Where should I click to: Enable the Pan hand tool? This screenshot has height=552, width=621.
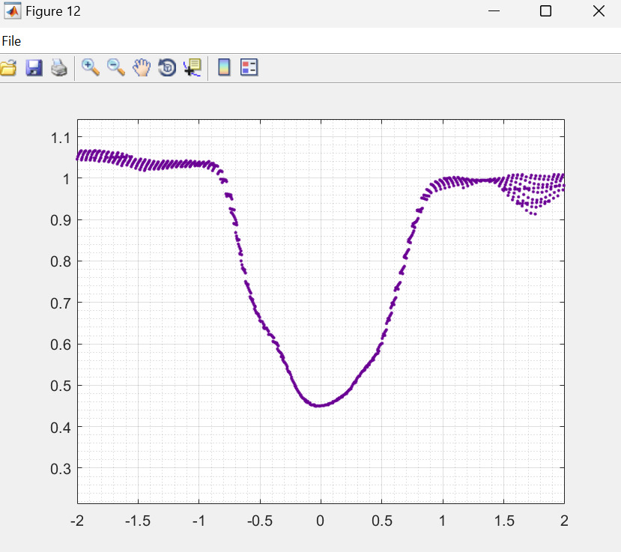coord(142,68)
